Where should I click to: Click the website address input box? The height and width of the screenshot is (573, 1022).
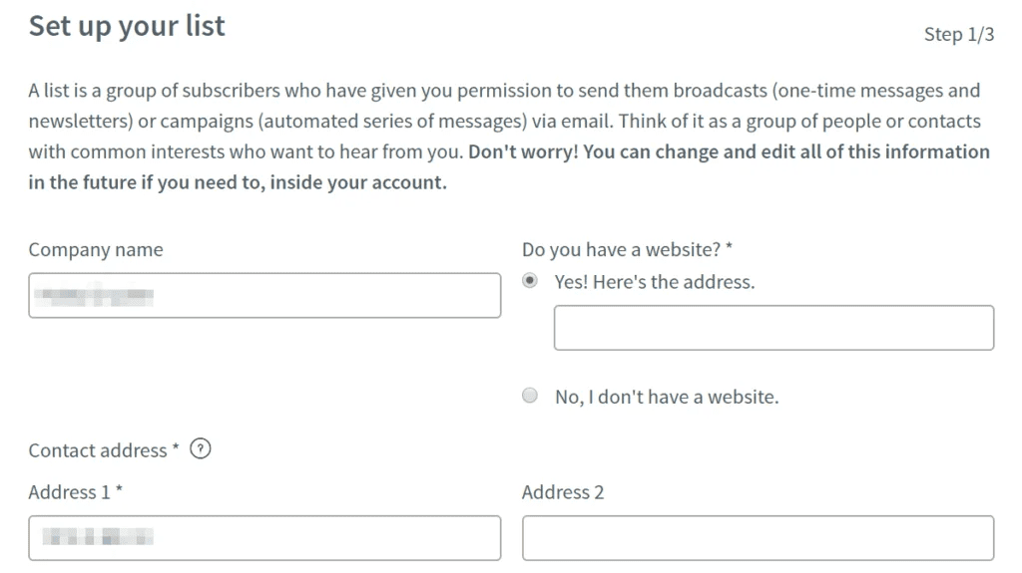click(773, 328)
